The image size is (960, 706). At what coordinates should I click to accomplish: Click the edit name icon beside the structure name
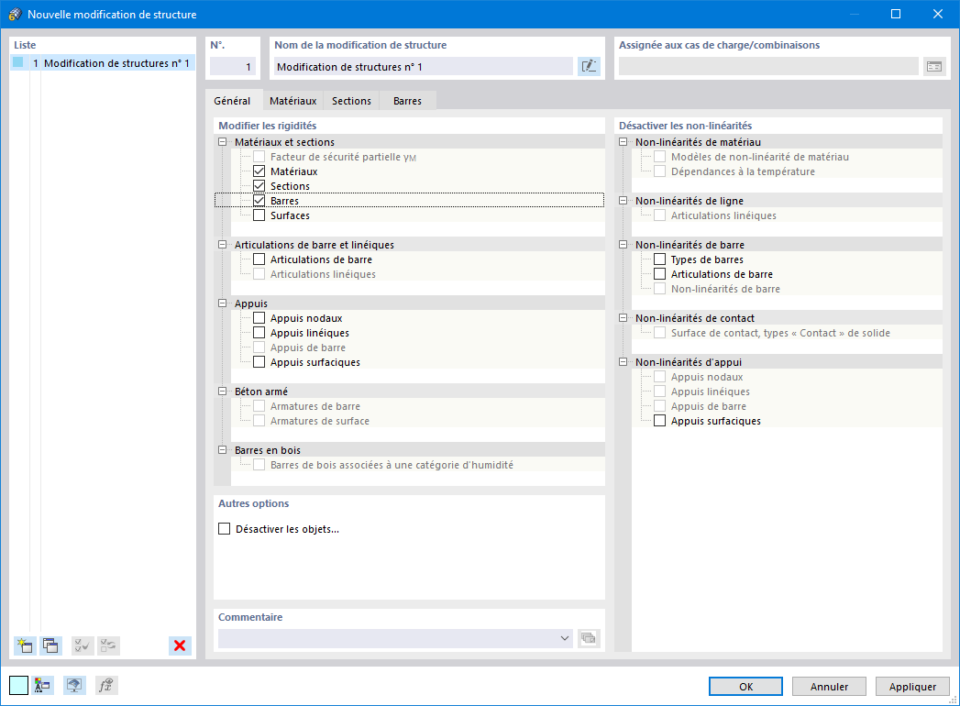coord(589,66)
